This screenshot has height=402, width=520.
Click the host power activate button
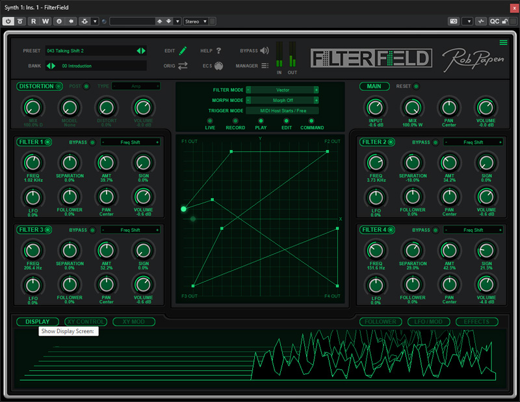(8, 21)
